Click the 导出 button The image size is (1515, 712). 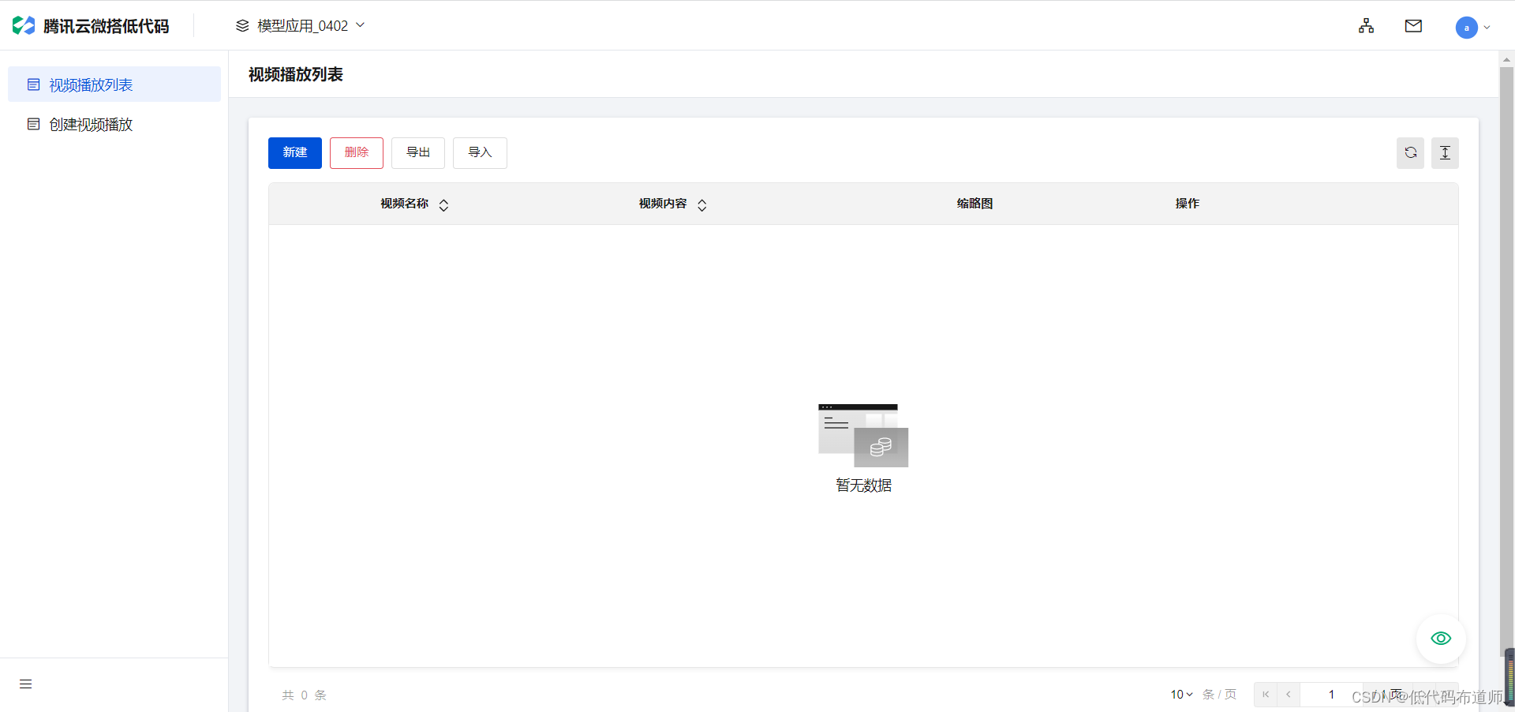418,153
